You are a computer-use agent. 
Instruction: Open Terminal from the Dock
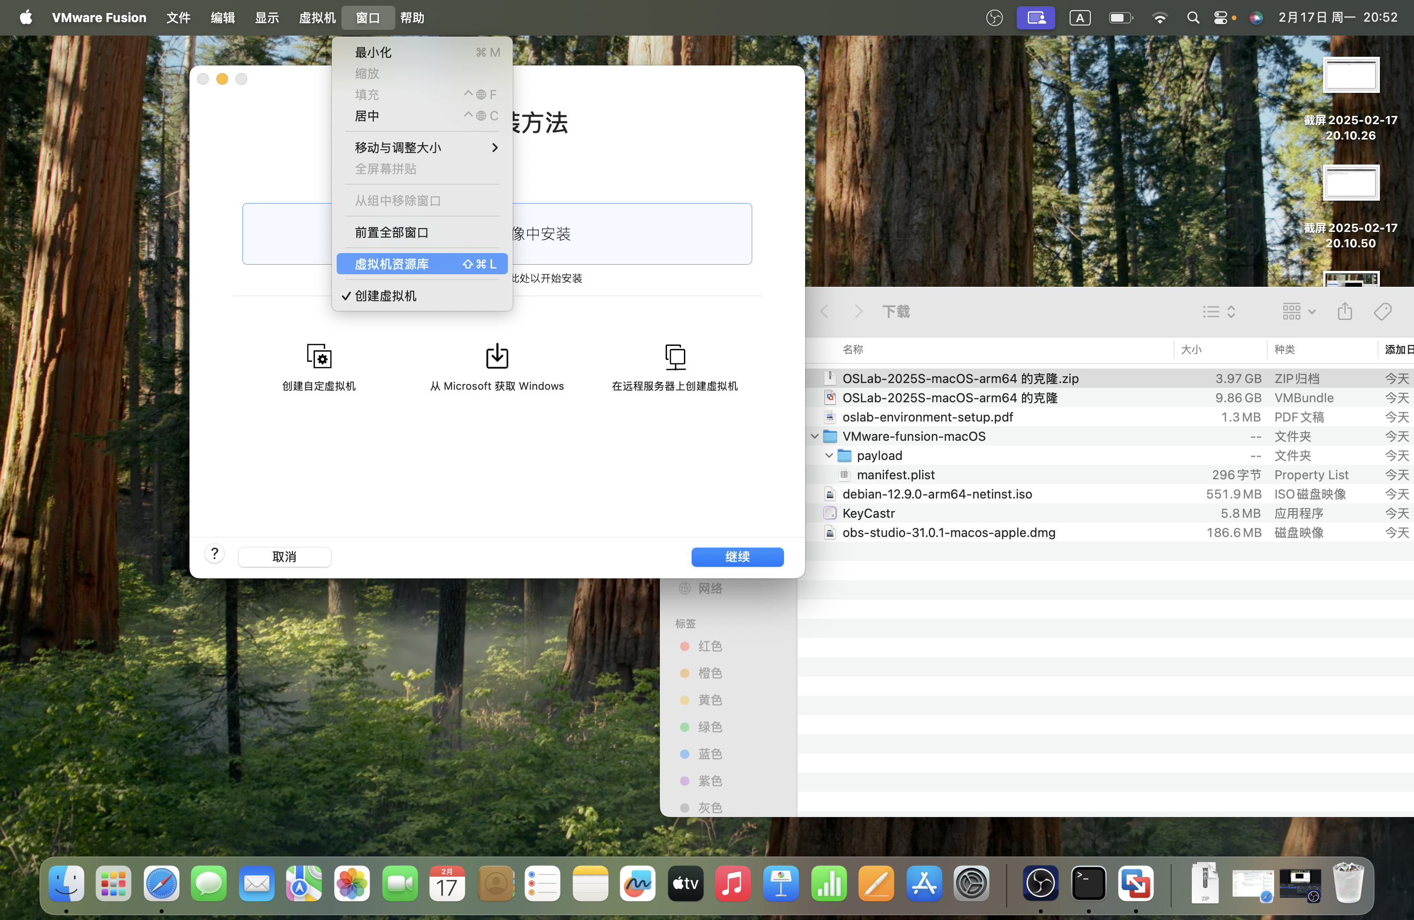tap(1088, 884)
